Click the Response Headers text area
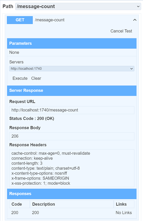Viewport: 143px width, 221px height. click(72, 168)
